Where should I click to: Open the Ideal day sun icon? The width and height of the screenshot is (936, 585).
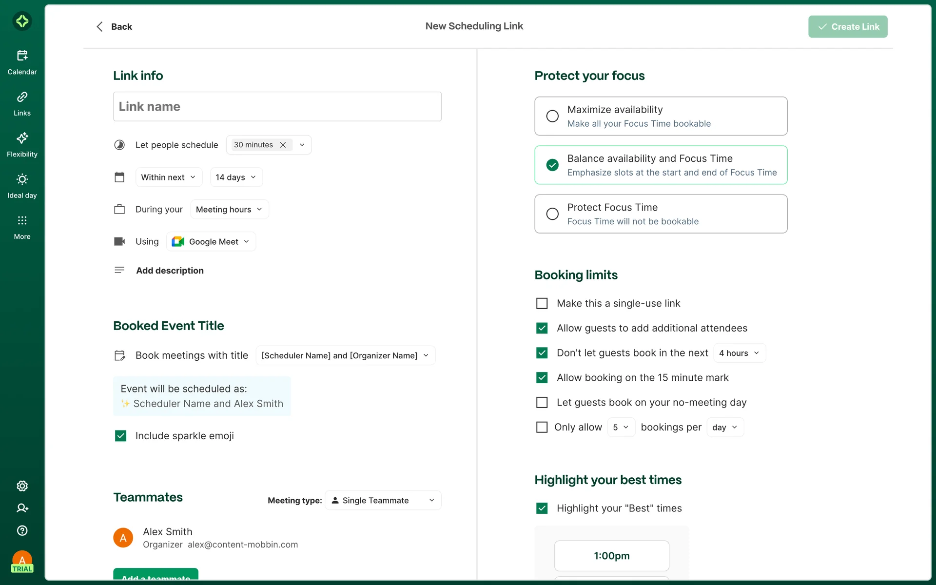22,179
